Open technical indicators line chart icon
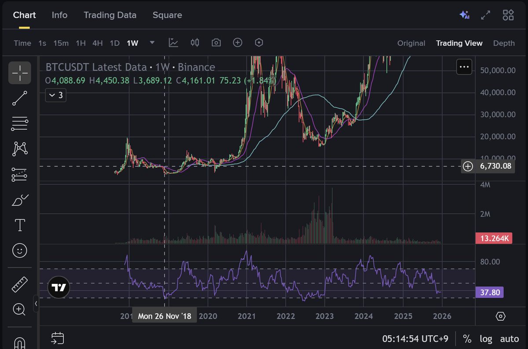Viewport: 528px width, 349px height. pyautogui.click(x=173, y=43)
